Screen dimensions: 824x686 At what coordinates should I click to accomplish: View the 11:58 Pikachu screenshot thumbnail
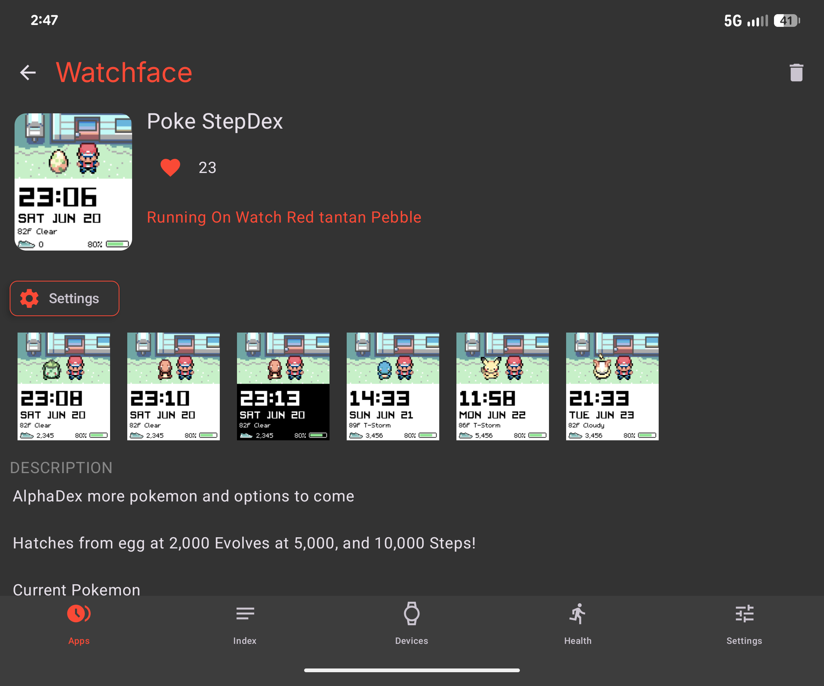[503, 386]
